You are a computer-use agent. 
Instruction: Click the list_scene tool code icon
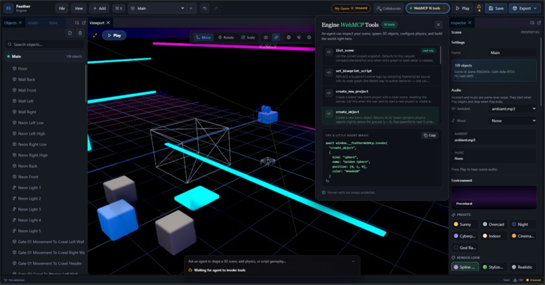(329, 52)
